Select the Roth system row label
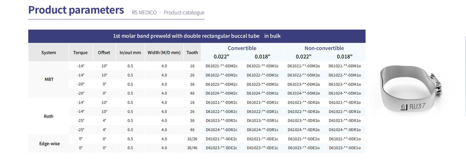 pos(49,116)
